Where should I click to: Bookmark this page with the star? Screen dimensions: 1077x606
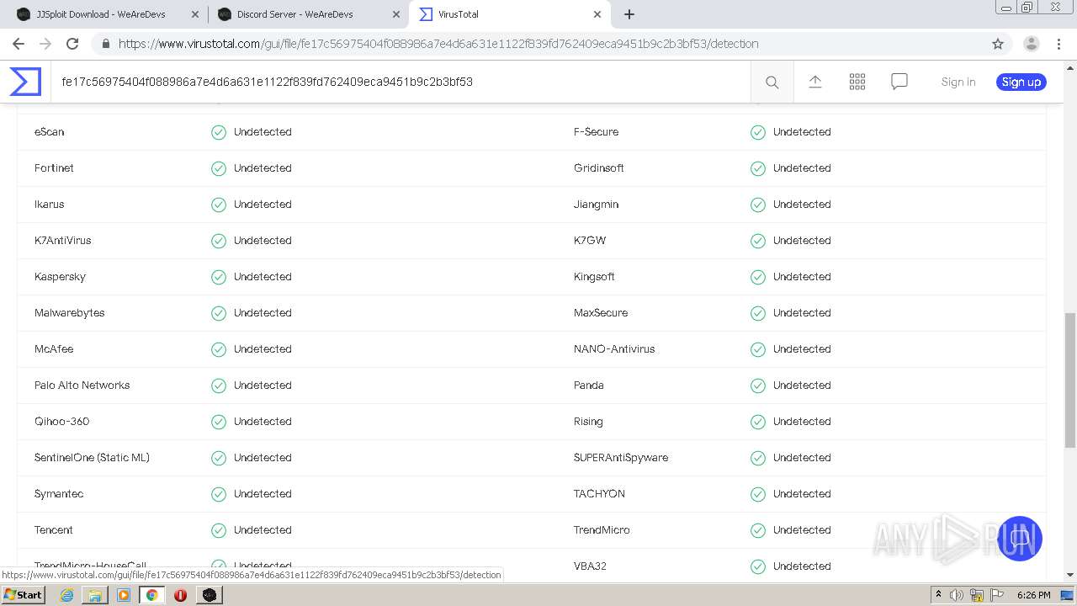(998, 44)
